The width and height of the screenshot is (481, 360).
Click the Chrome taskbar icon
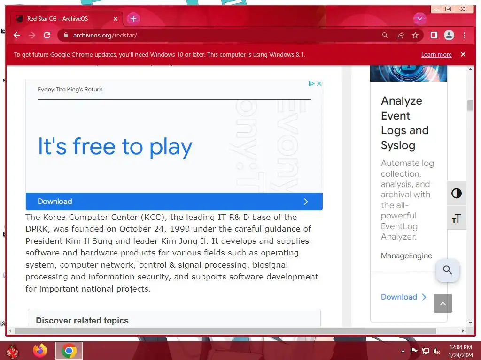69,351
